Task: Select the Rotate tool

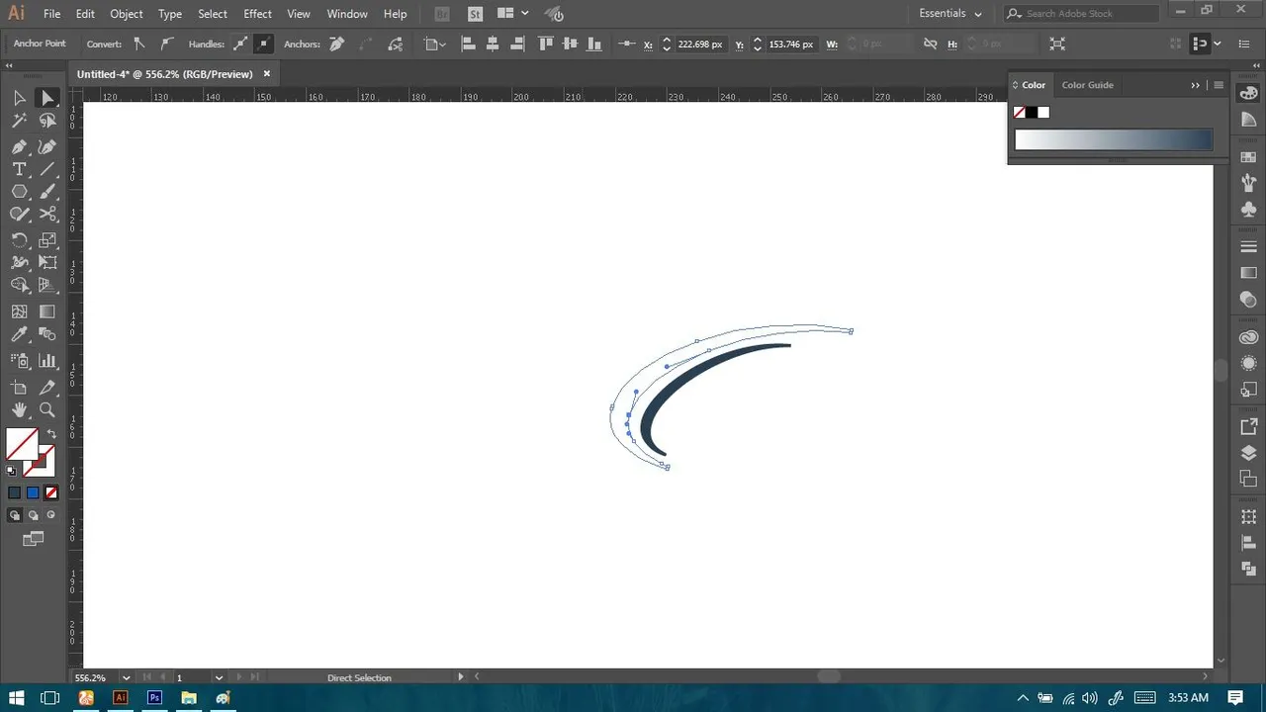Action: tap(19, 240)
